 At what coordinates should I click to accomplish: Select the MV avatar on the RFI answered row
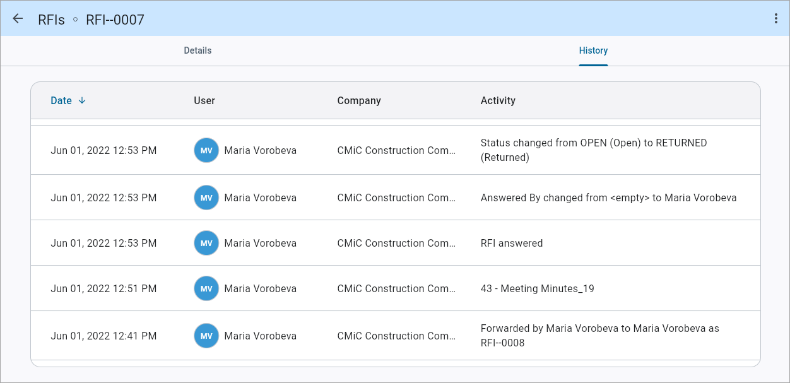pyautogui.click(x=206, y=243)
